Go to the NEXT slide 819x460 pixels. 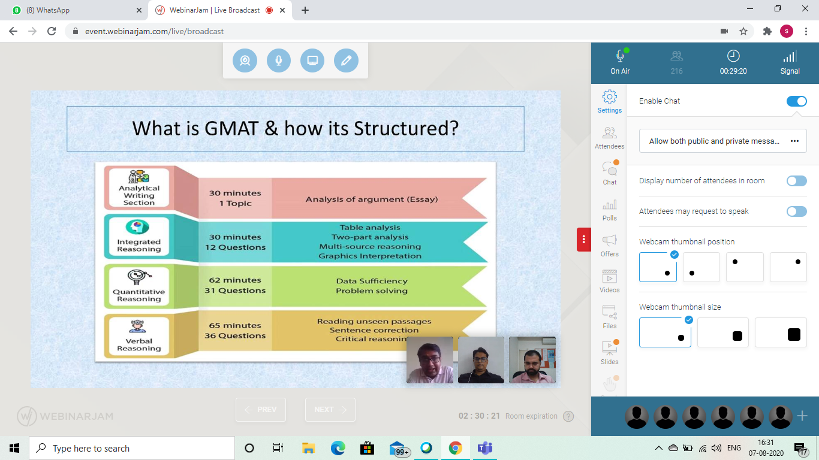point(330,410)
